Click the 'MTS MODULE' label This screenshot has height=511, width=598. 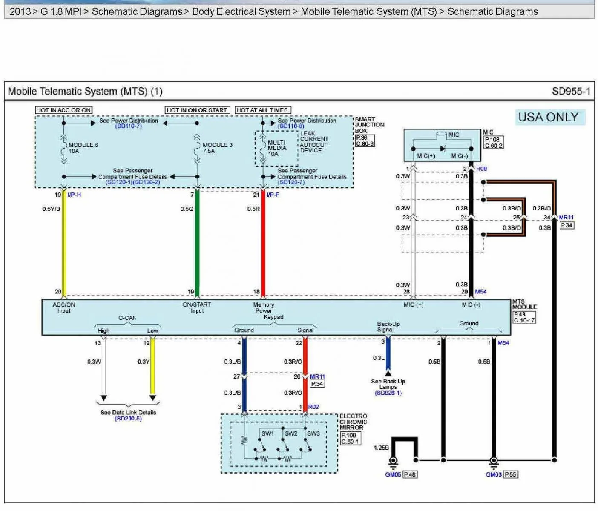tap(524, 304)
